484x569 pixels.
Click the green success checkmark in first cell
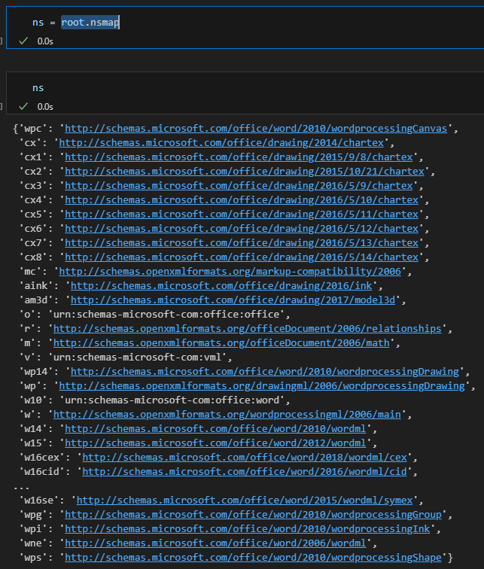click(23, 41)
